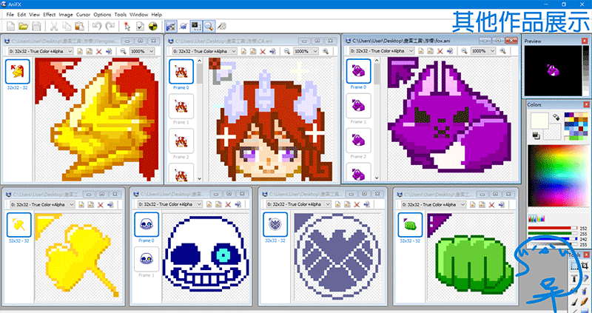Click the red X delete icon in Wengstein window
Screen dimensions: 592x313
pos(100,51)
